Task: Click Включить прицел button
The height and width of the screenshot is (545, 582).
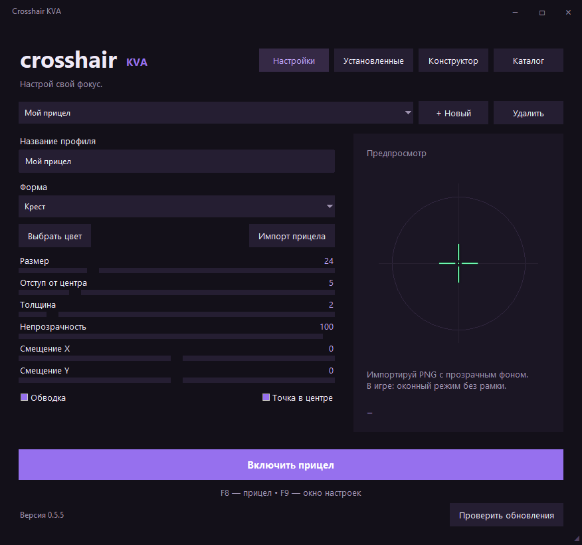Action: coord(291,465)
